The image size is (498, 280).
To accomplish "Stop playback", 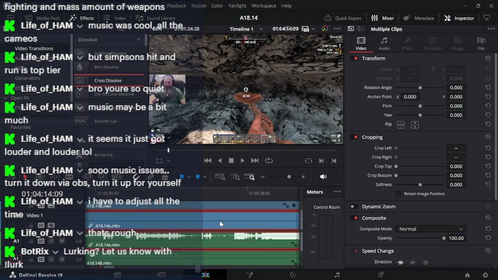I will [x=231, y=161].
